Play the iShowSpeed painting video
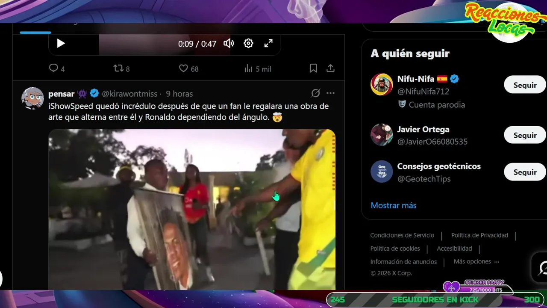This screenshot has height=308, width=547. pos(192,210)
